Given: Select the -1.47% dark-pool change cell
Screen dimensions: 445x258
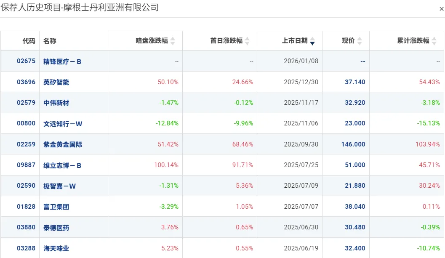Looking at the screenshot, I should point(169,102).
